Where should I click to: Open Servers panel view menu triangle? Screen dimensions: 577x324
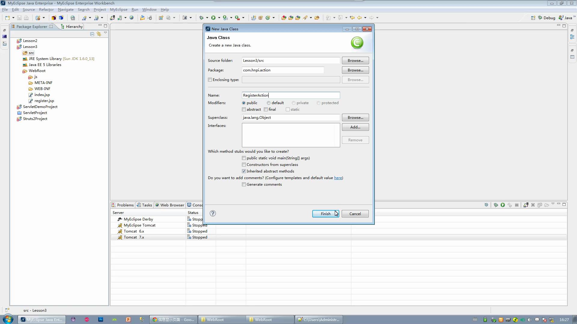(553, 204)
